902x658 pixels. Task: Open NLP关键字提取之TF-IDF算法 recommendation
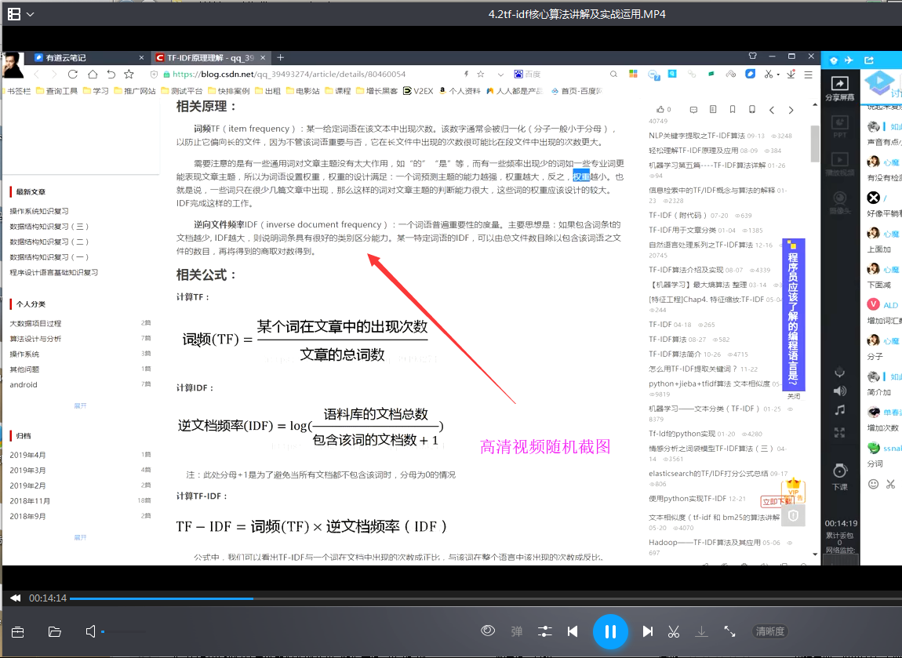coord(697,136)
